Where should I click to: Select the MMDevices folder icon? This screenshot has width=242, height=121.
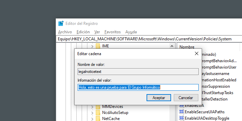[x=98, y=107]
